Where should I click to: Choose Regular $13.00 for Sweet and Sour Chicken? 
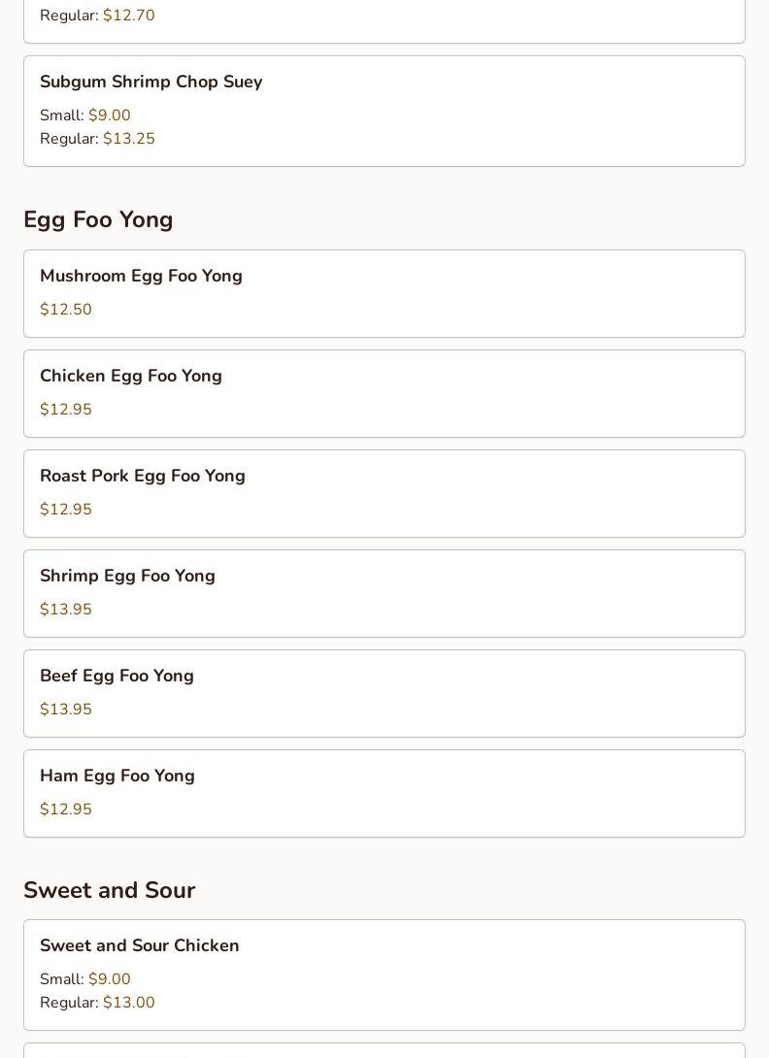[x=97, y=1003]
